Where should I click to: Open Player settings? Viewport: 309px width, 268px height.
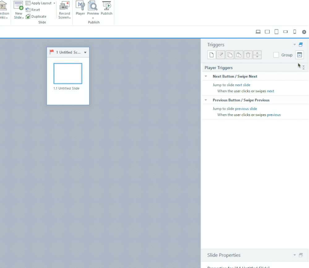80,8
